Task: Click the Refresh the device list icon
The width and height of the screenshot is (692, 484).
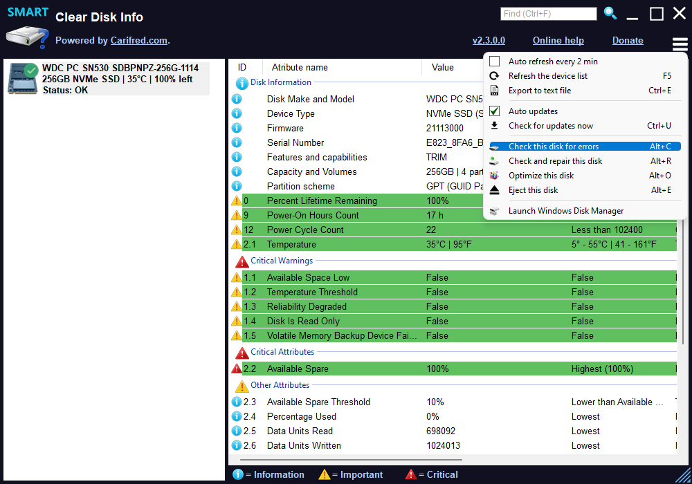Action: [x=494, y=76]
